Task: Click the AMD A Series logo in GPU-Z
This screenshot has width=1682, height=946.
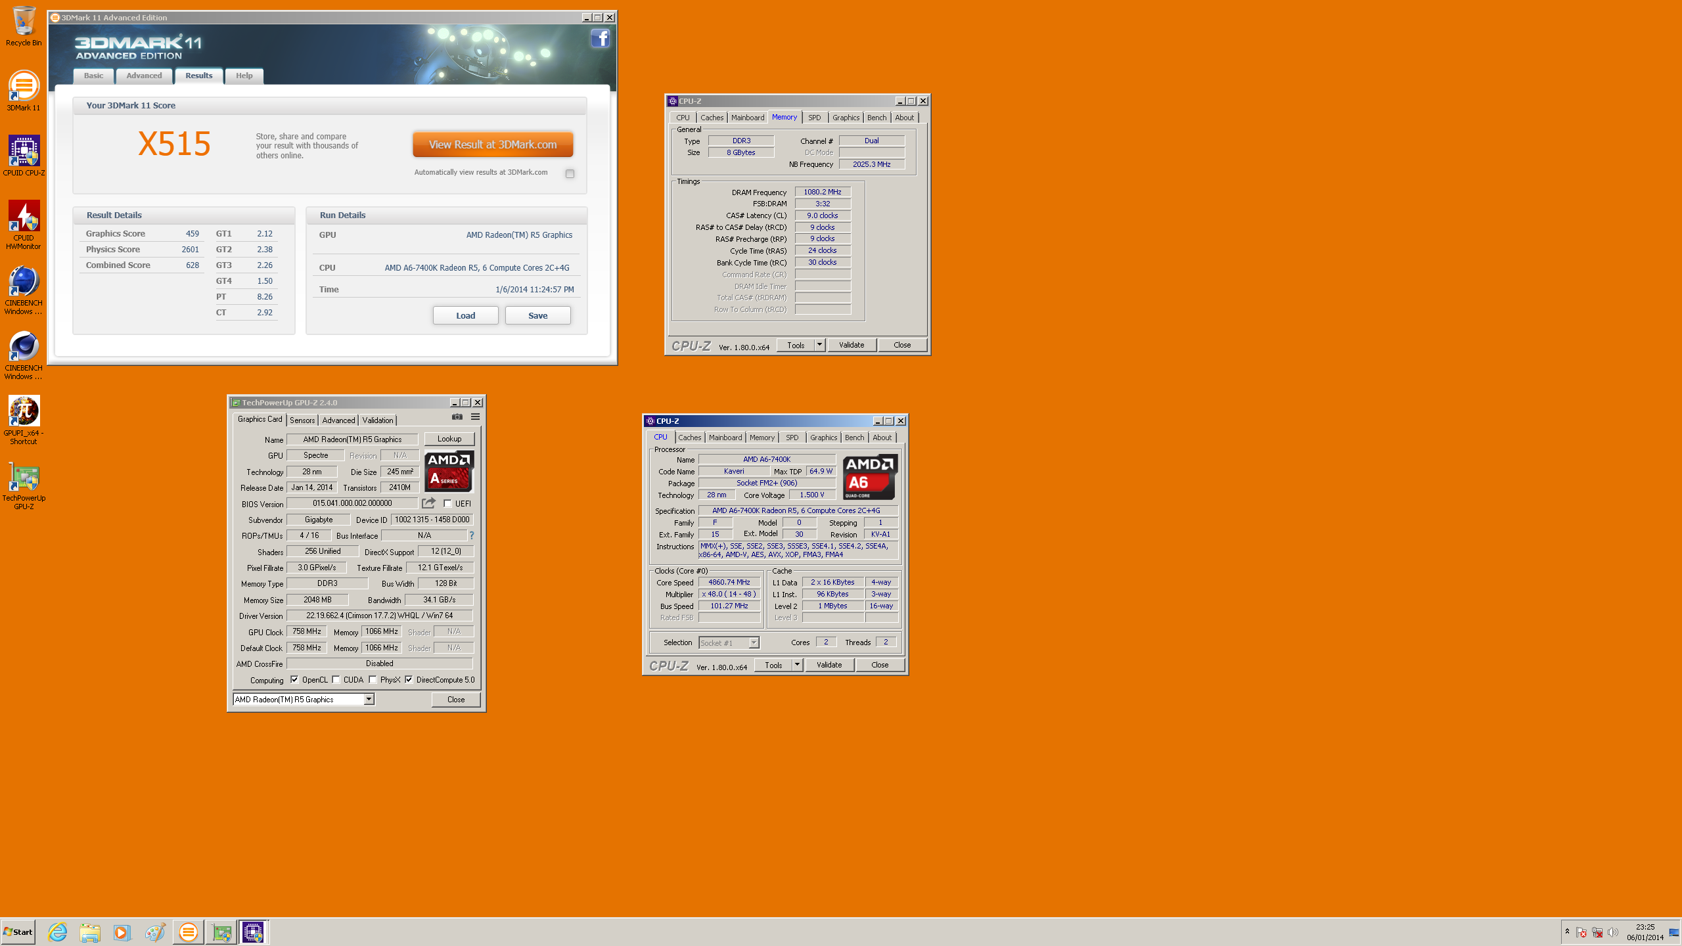Action: tap(449, 472)
